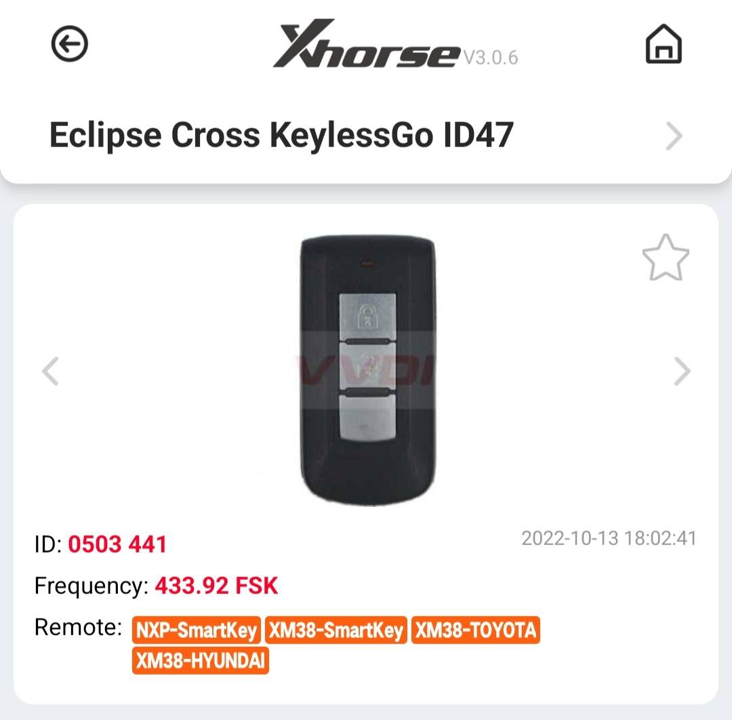Toggle the favorite star for this remote

[666, 258]
